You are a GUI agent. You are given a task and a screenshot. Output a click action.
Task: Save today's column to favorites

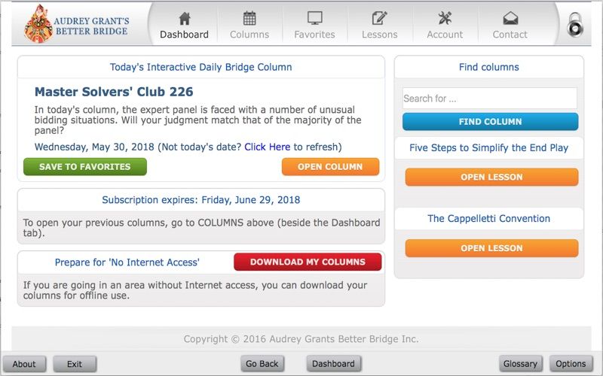[85, 167]
